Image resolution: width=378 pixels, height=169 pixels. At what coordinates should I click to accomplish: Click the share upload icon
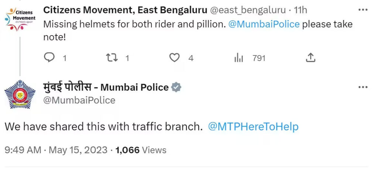pos(310,58)
